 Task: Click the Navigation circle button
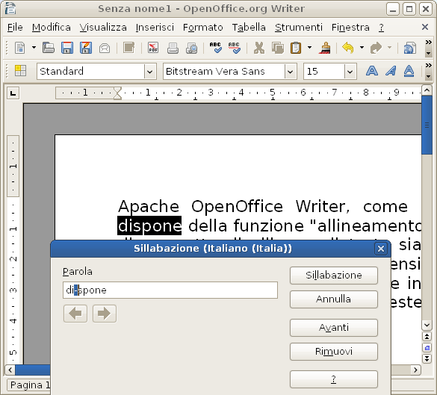pyautogui.click(x=427, y=348)
